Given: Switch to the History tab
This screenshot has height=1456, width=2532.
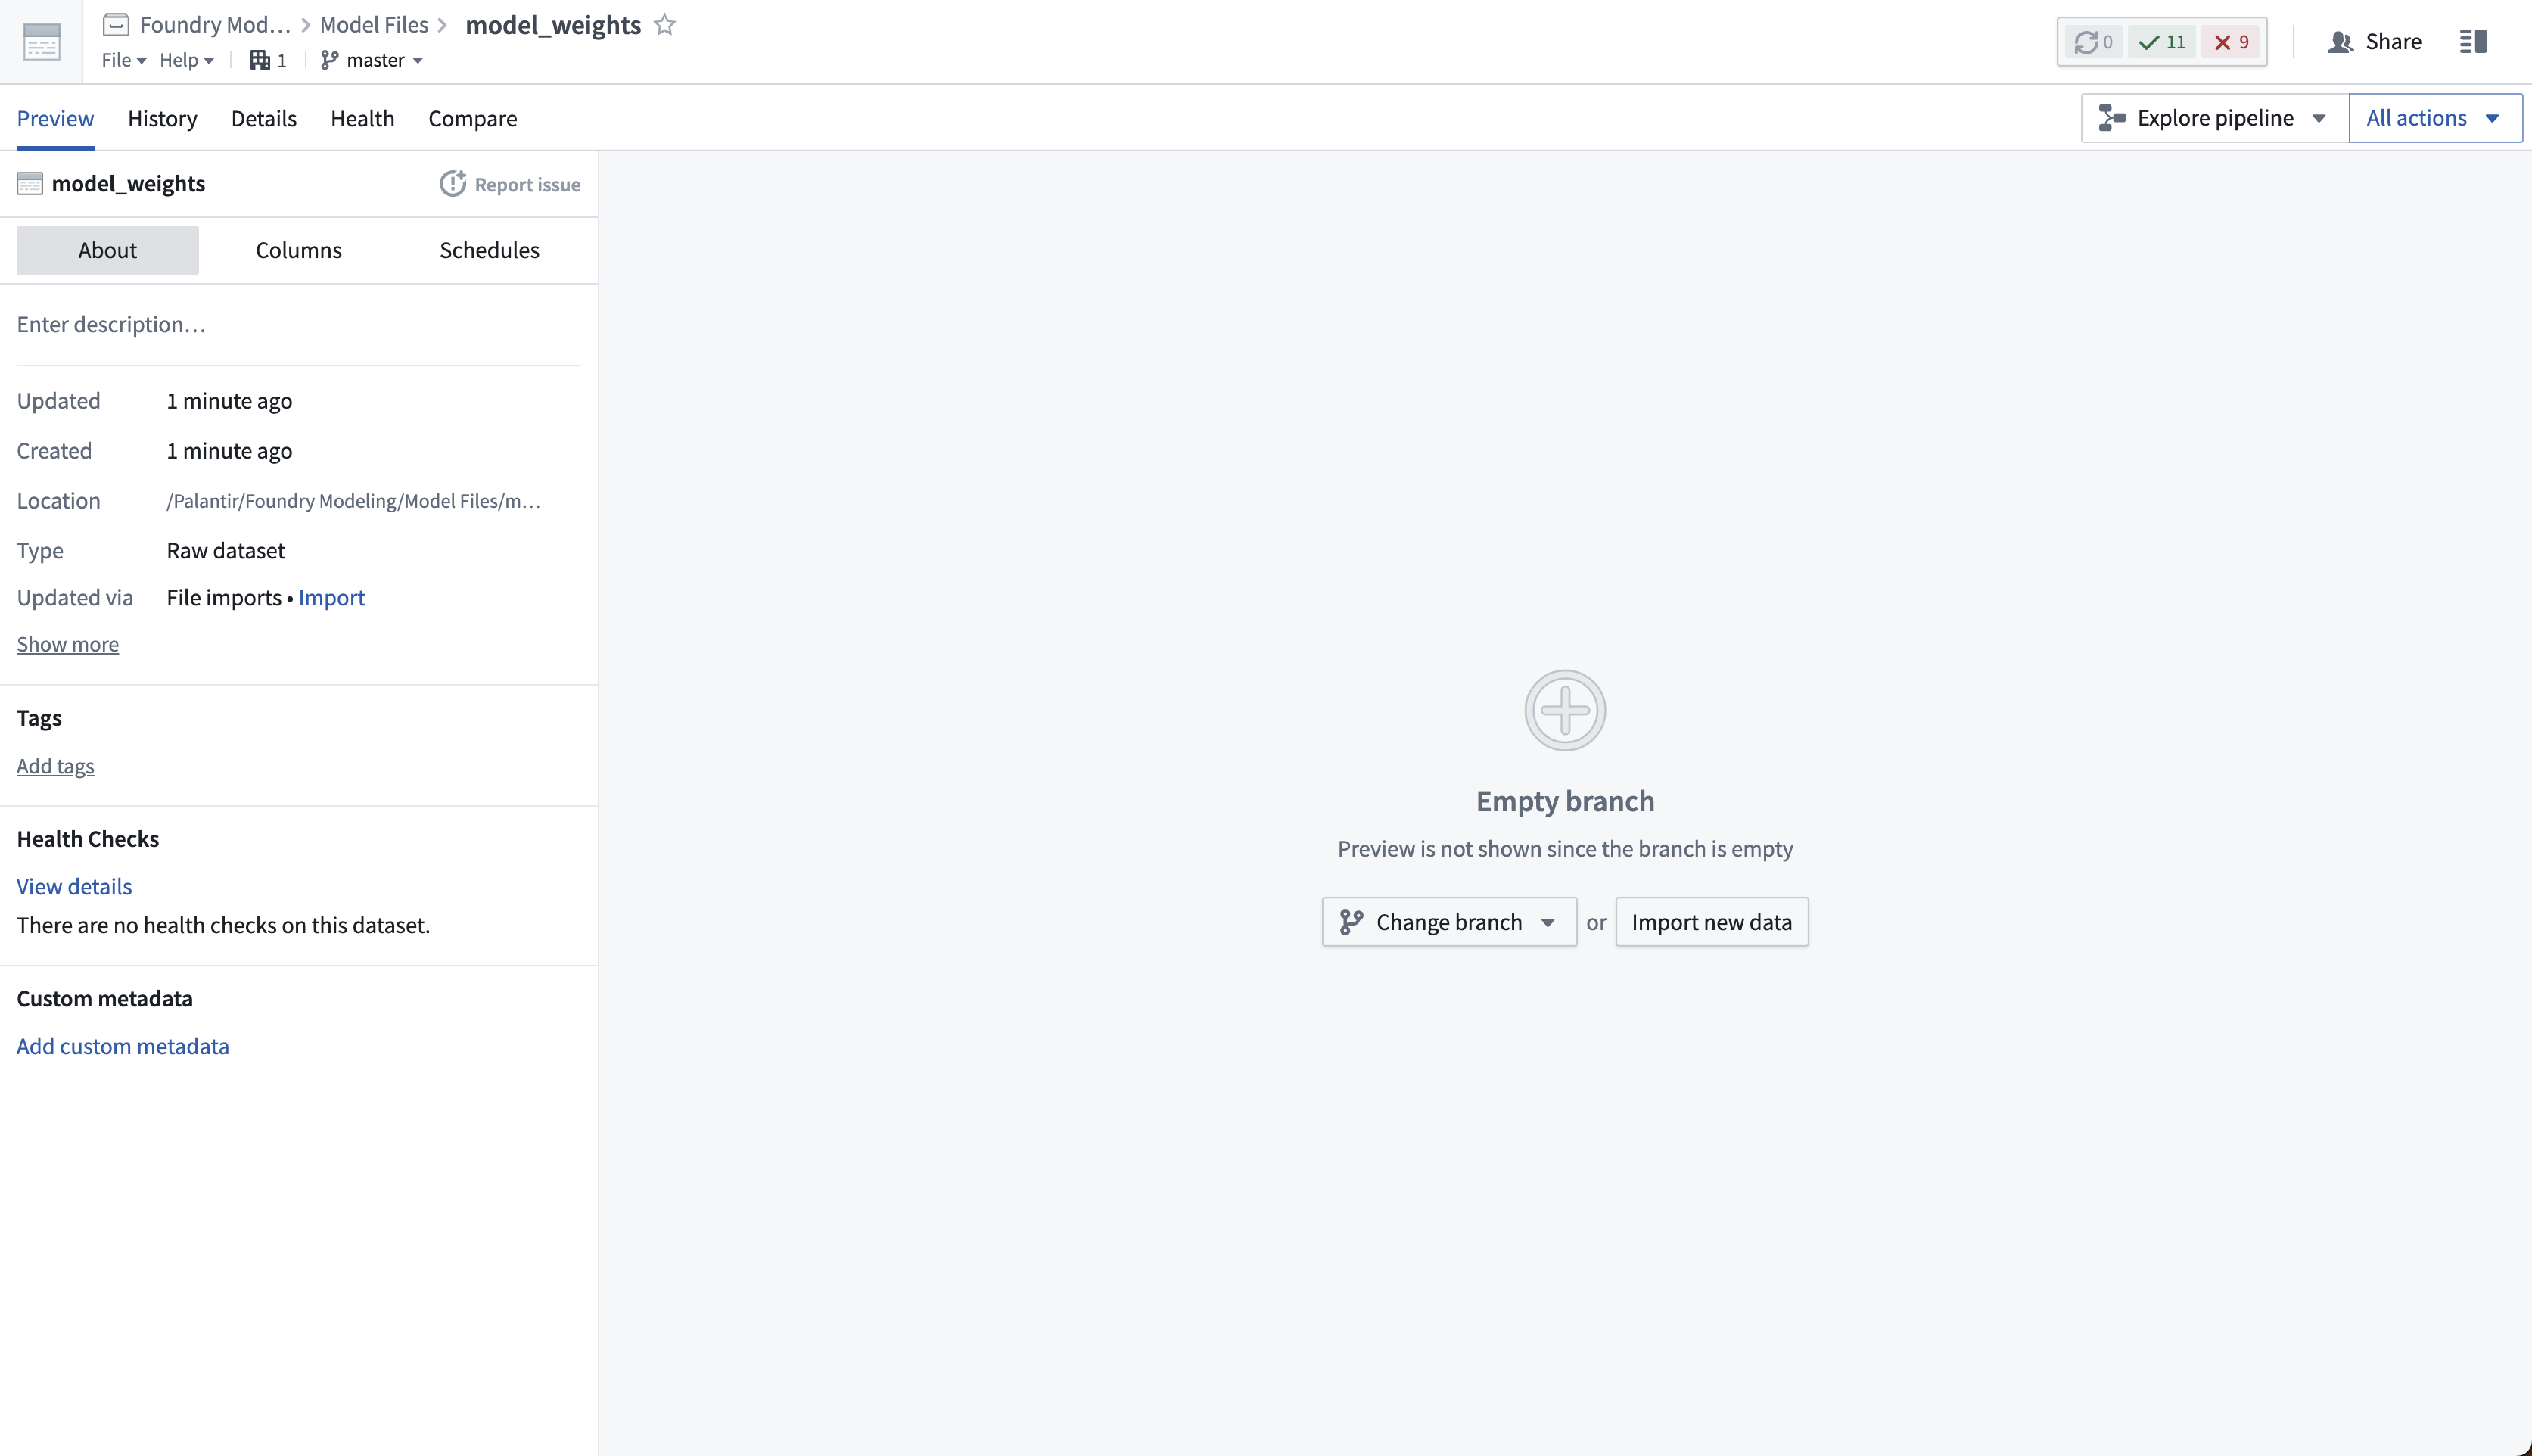Looking at the screenshot, I should (x=162, y=118).
